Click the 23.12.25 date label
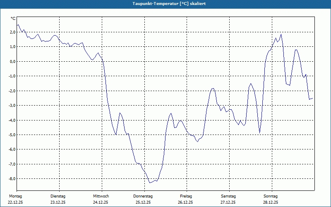 click(58, 202)
